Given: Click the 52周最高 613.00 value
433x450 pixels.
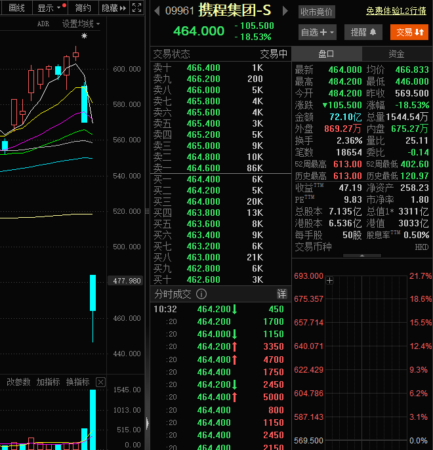Looking at the screenshot, I should pos(348,164).
